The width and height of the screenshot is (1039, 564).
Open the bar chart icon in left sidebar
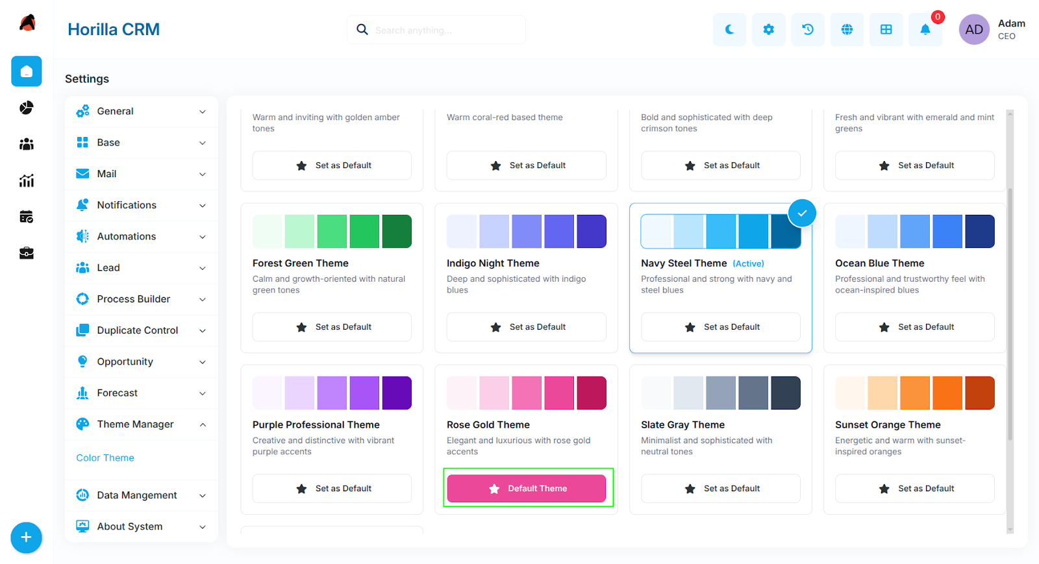coord(27,180)
